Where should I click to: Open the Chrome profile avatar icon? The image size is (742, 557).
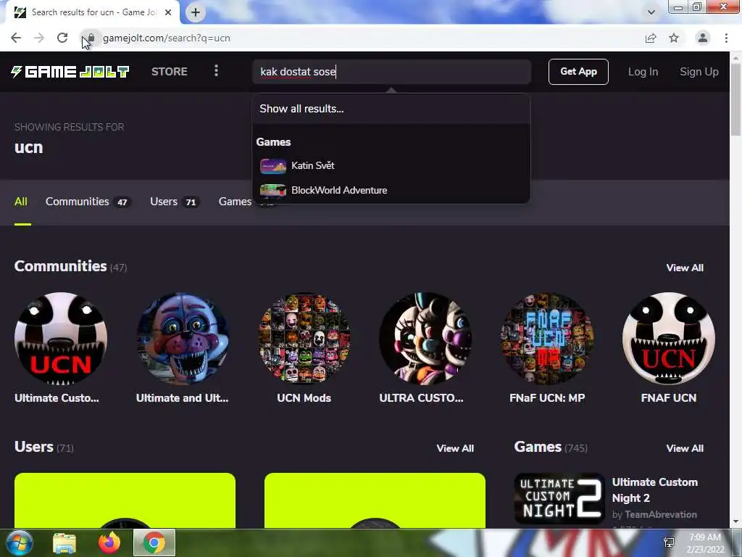[703, 38]
